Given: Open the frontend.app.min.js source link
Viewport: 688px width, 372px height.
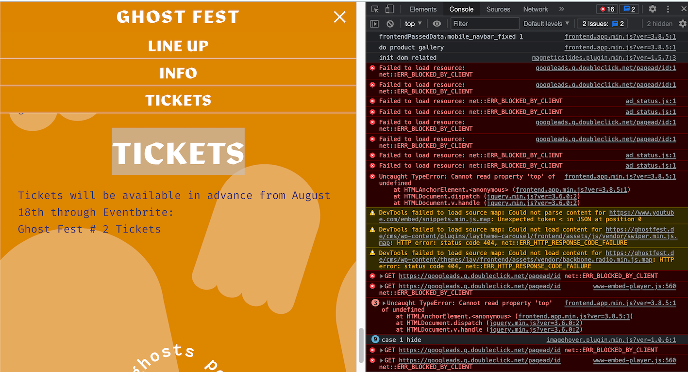Looking at the screenshot, I should click(x=620, y=36).
